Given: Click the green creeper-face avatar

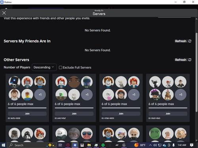Looking at the screenshot, I should click(x=61, y=95).
